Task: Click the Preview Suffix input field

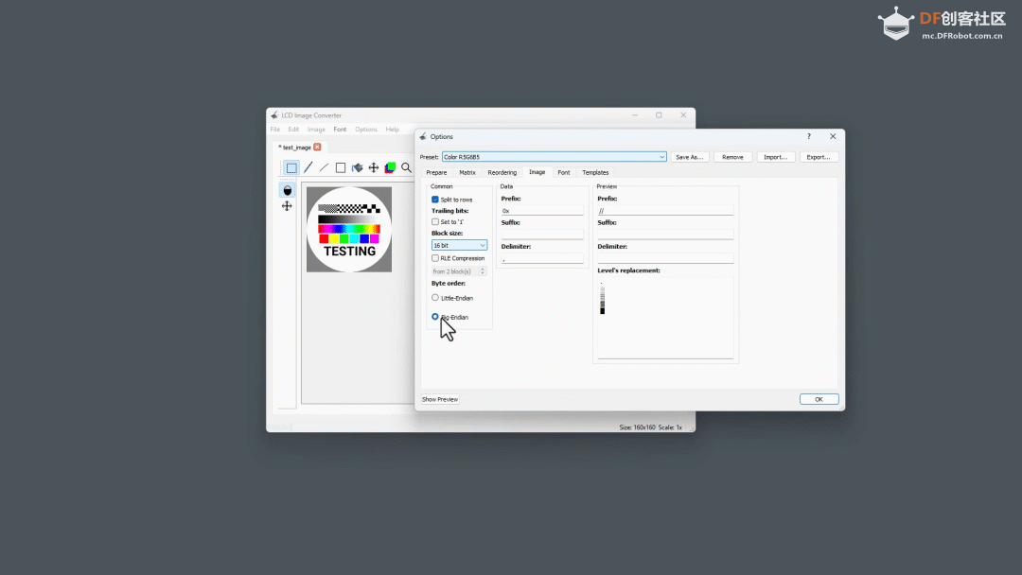Action: pos(665,235)
